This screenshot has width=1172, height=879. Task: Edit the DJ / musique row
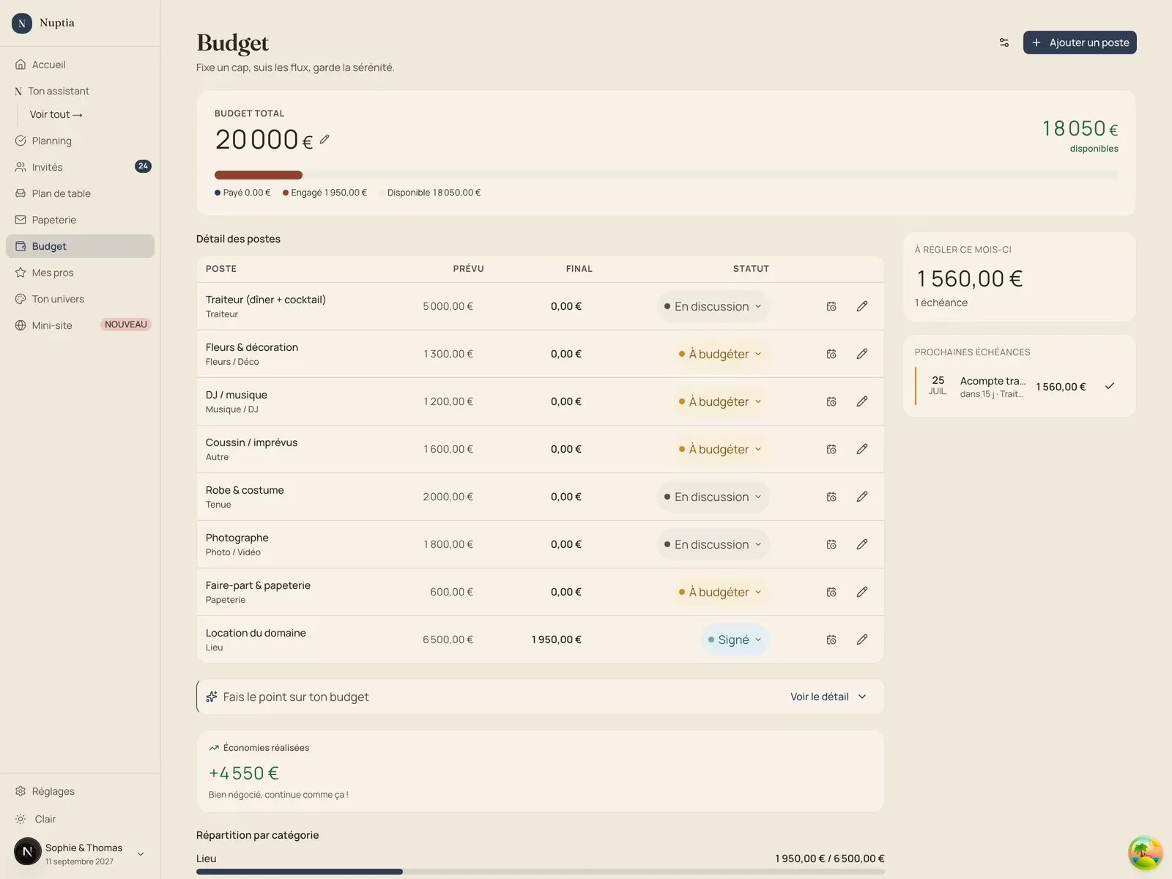[862, 401]
